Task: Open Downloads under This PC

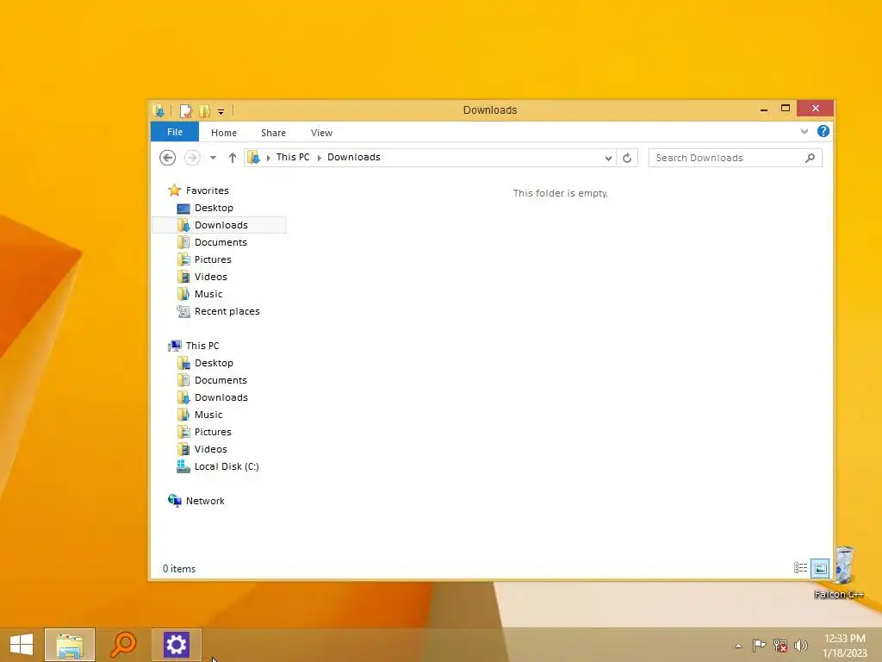Action: pyautogui.click(x=221, y=397)
